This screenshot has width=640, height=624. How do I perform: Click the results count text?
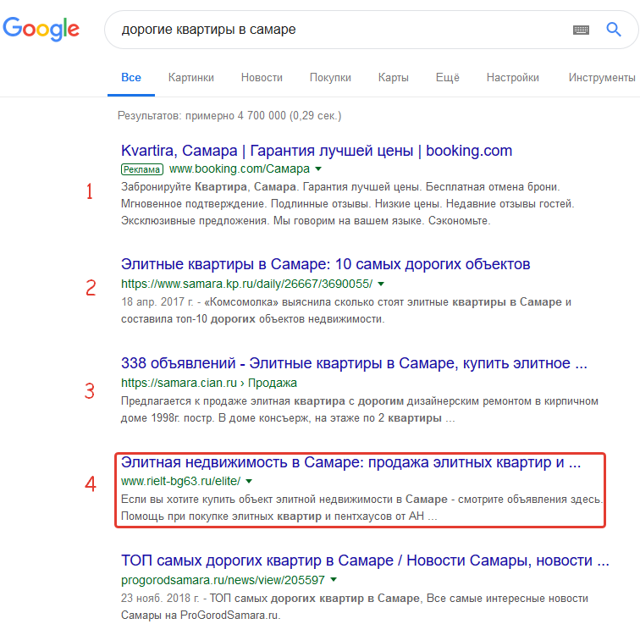pos(229,116)
